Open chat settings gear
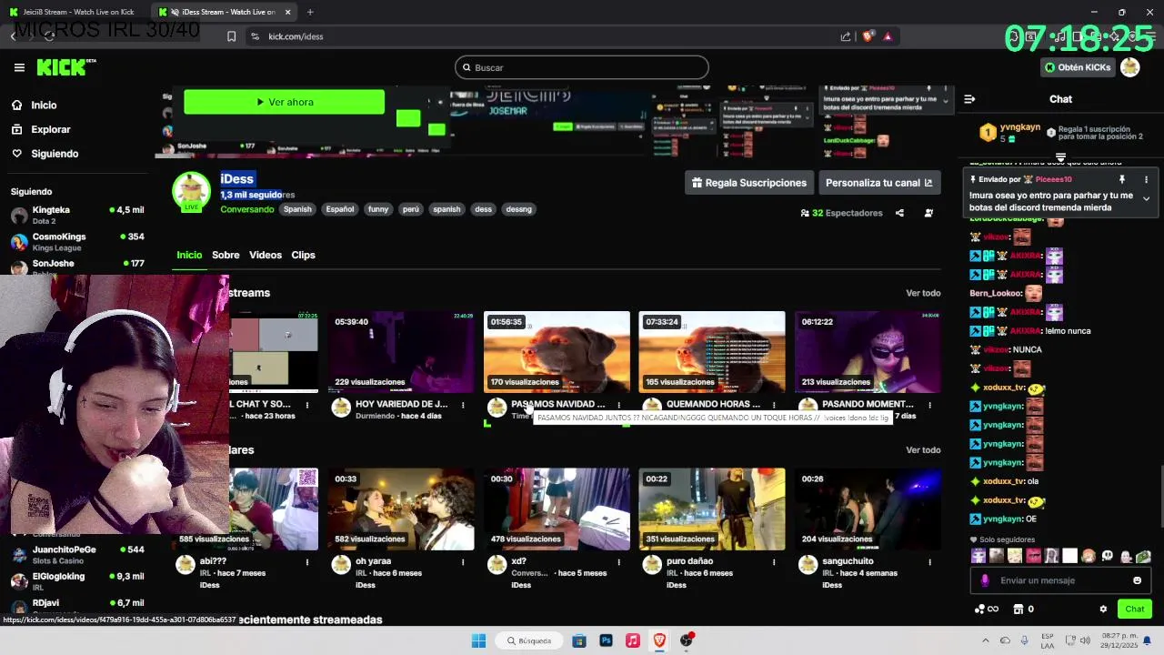Image resolution: width=1164 pixels, height=655 pixels. [x=1103, y=610]
